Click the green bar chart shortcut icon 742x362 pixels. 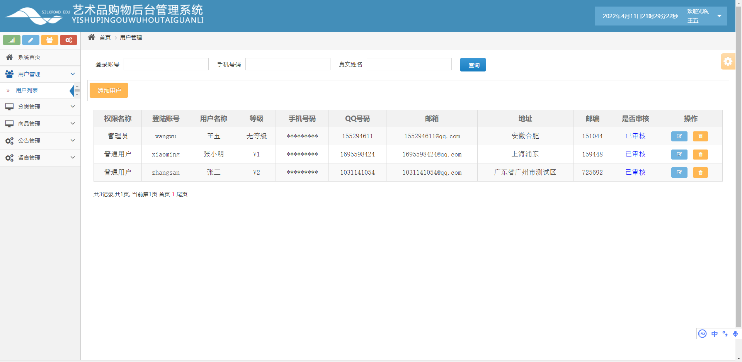(12, 40)
